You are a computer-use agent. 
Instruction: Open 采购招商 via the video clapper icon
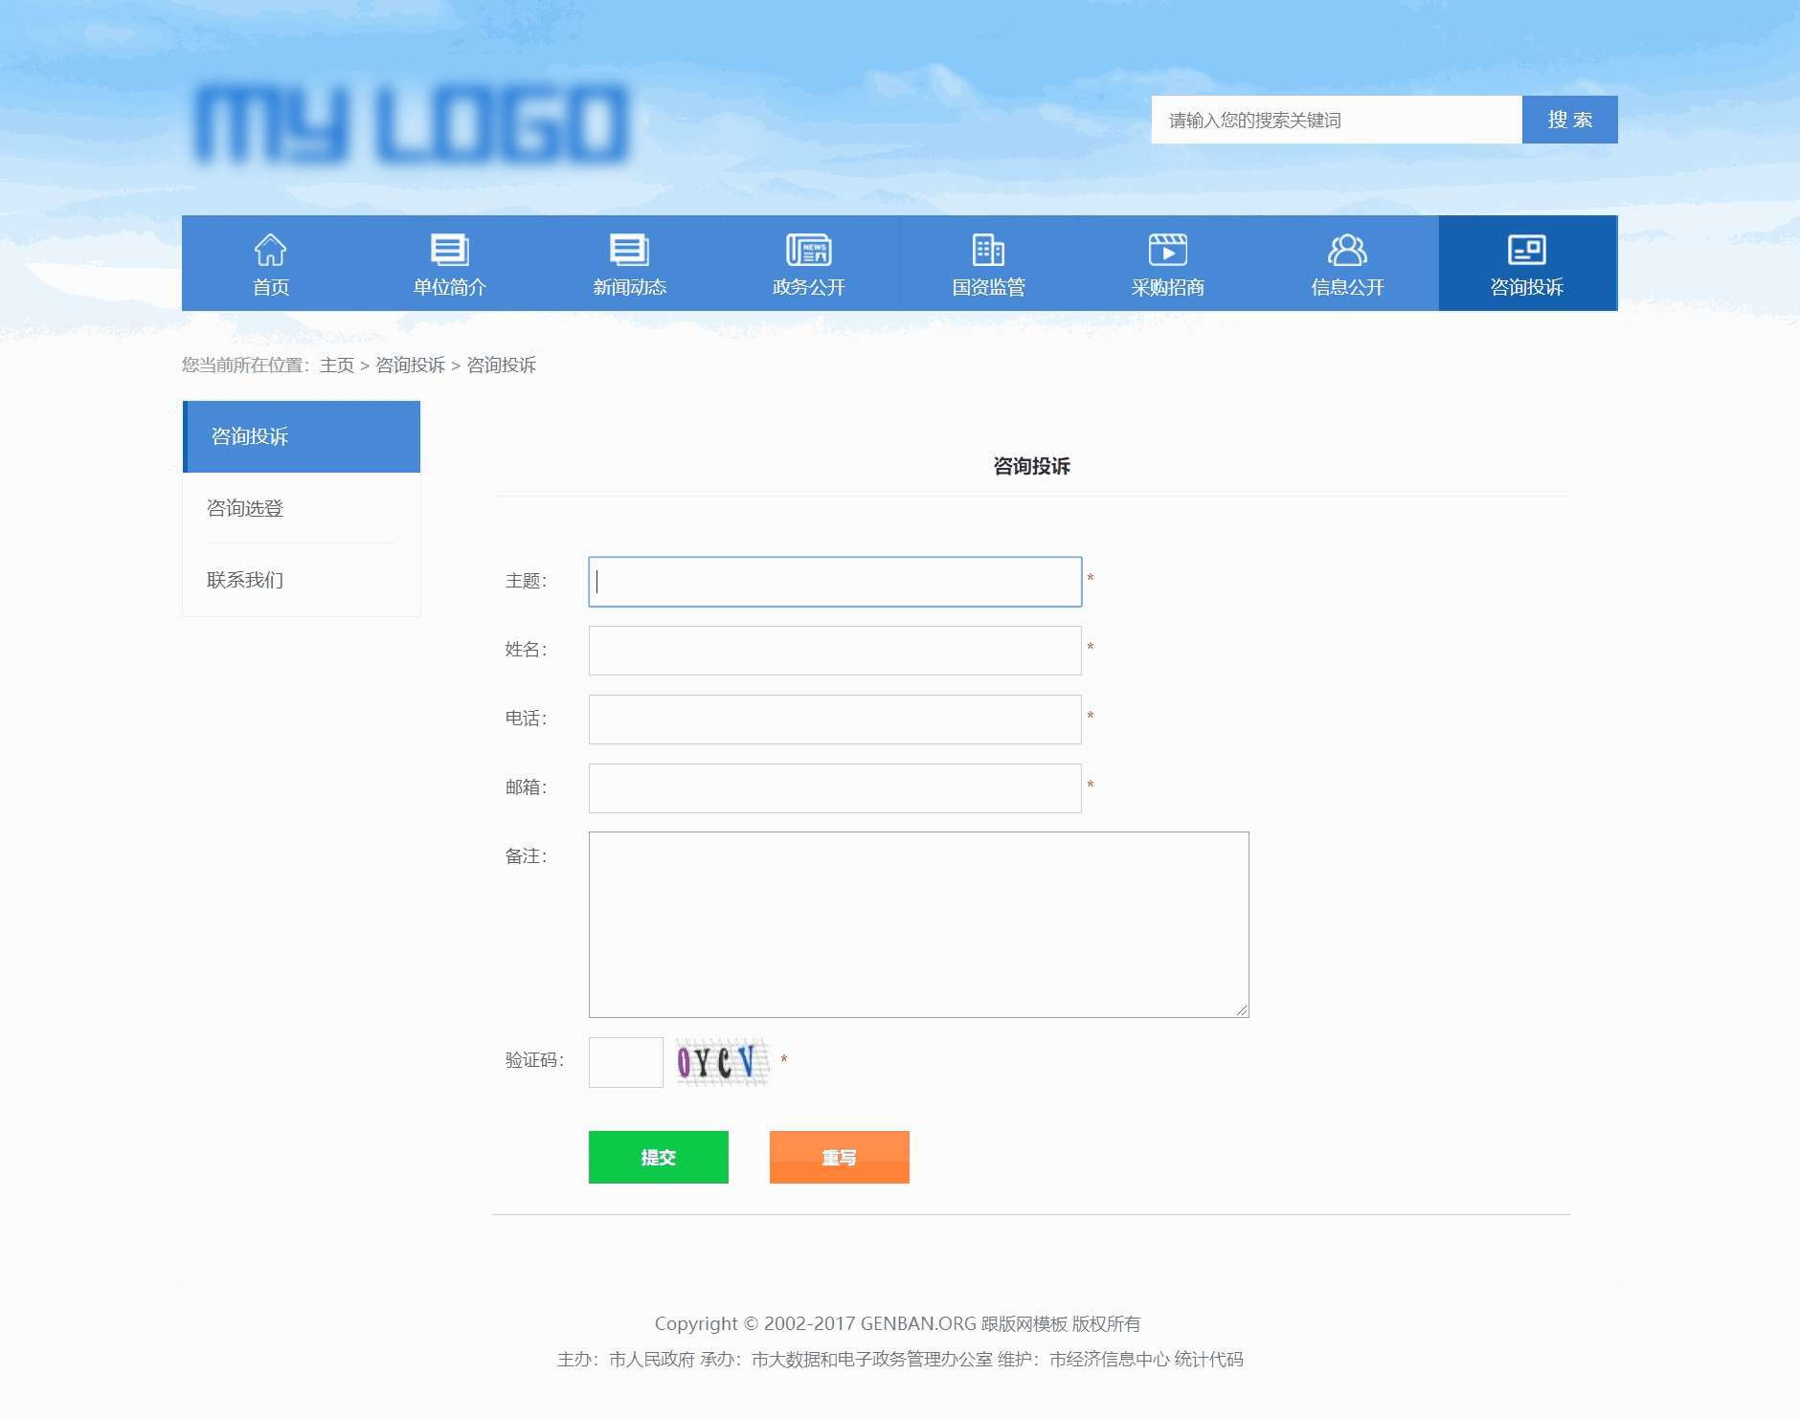click(x=1167, y=250)
